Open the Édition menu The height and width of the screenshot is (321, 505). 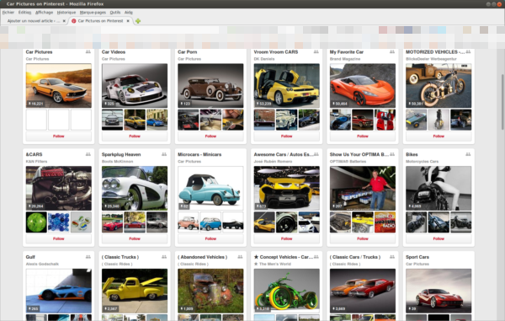24,13
